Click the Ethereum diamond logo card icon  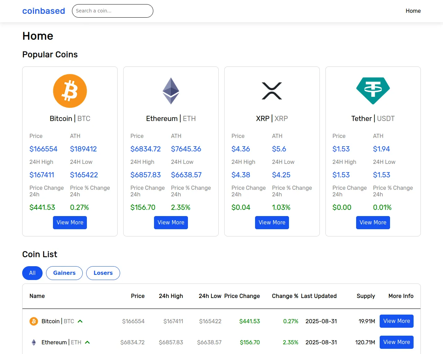(171, 91)
